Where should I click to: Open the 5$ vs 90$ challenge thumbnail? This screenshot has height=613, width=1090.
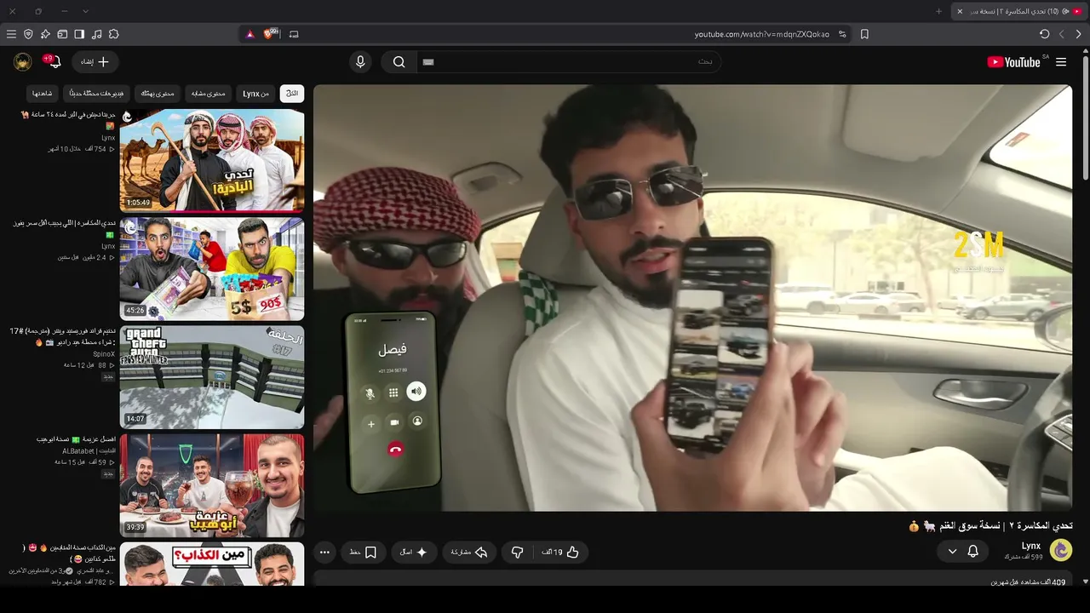(x=212, y=269)
